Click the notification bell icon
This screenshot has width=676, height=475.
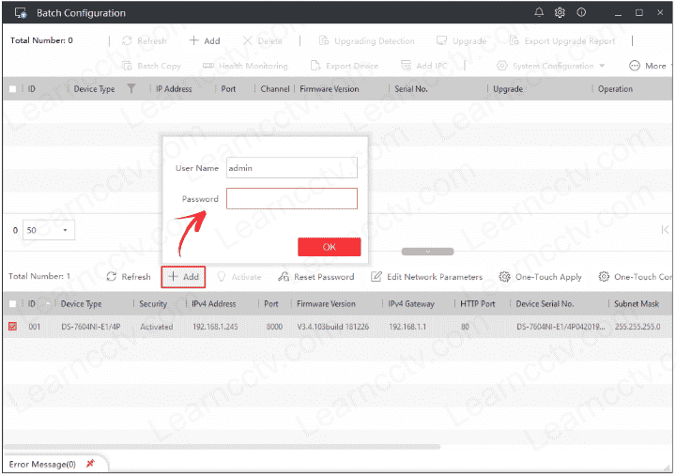click(x=539, y=13)
